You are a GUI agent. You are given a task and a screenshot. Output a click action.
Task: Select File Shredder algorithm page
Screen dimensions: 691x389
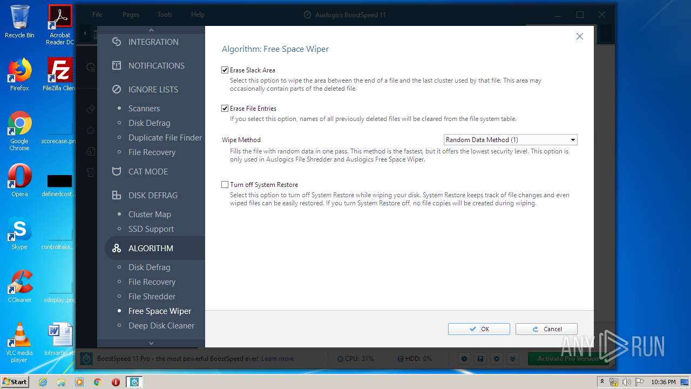tap(152, 296)
